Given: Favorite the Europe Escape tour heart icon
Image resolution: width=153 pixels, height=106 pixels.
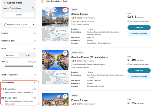Looking at the screenshot, I should pos(66,97).
